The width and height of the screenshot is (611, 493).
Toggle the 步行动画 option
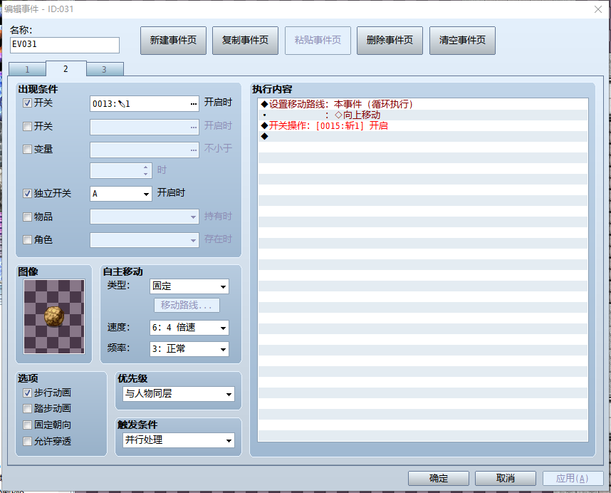(x=27, y=393)
